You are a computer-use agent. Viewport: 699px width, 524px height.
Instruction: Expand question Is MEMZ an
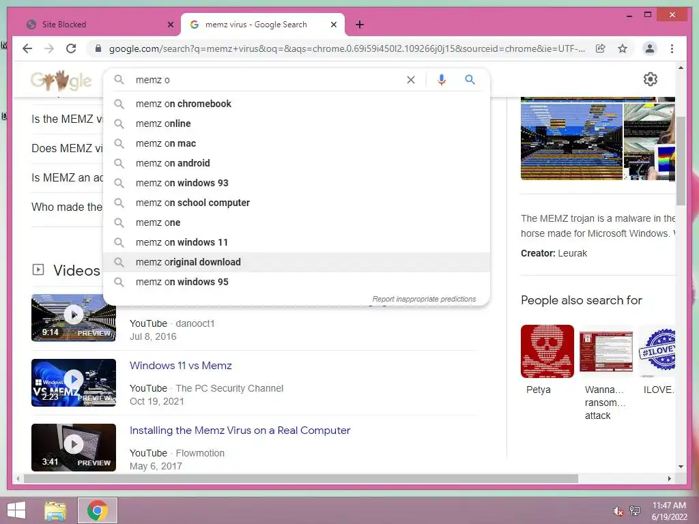67,178
